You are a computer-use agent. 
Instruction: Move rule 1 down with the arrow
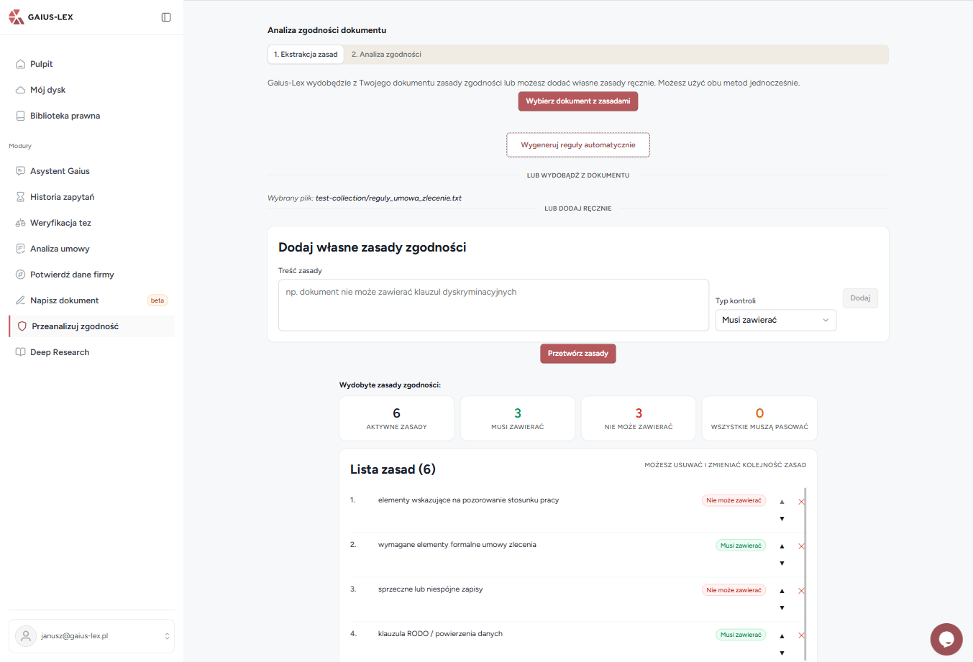coord(782,519)
